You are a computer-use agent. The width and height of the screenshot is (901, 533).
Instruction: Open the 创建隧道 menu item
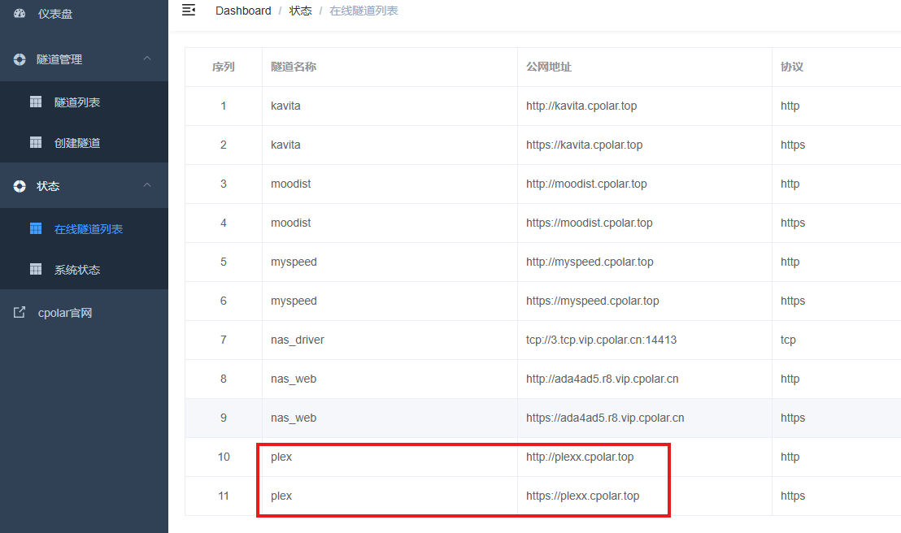coord(77,143)
